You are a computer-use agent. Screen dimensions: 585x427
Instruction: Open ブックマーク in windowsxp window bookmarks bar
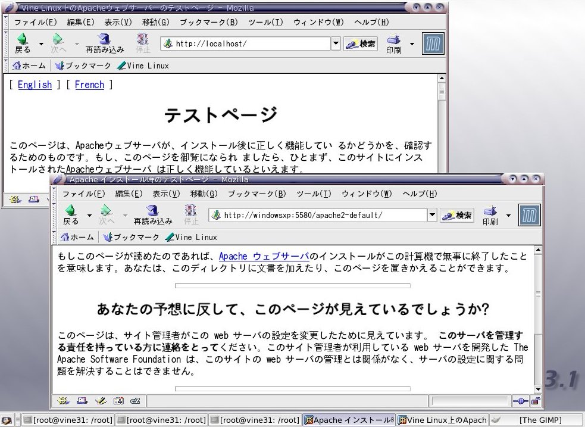click(x=131, y=237)
